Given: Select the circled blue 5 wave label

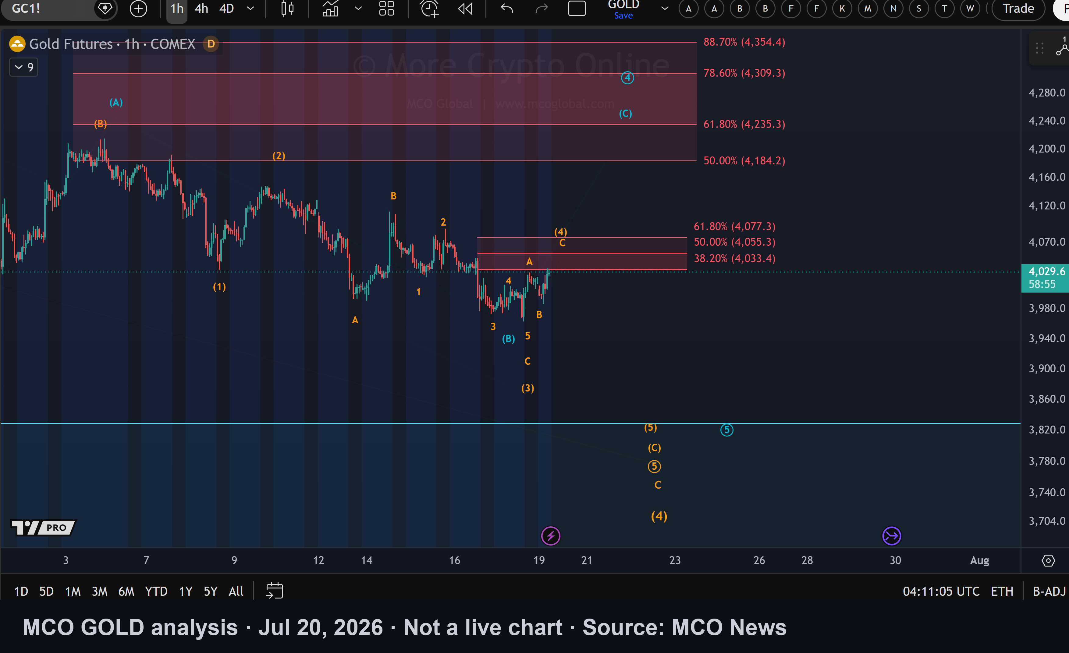Looking at the screenshot, I should (727, 430).
